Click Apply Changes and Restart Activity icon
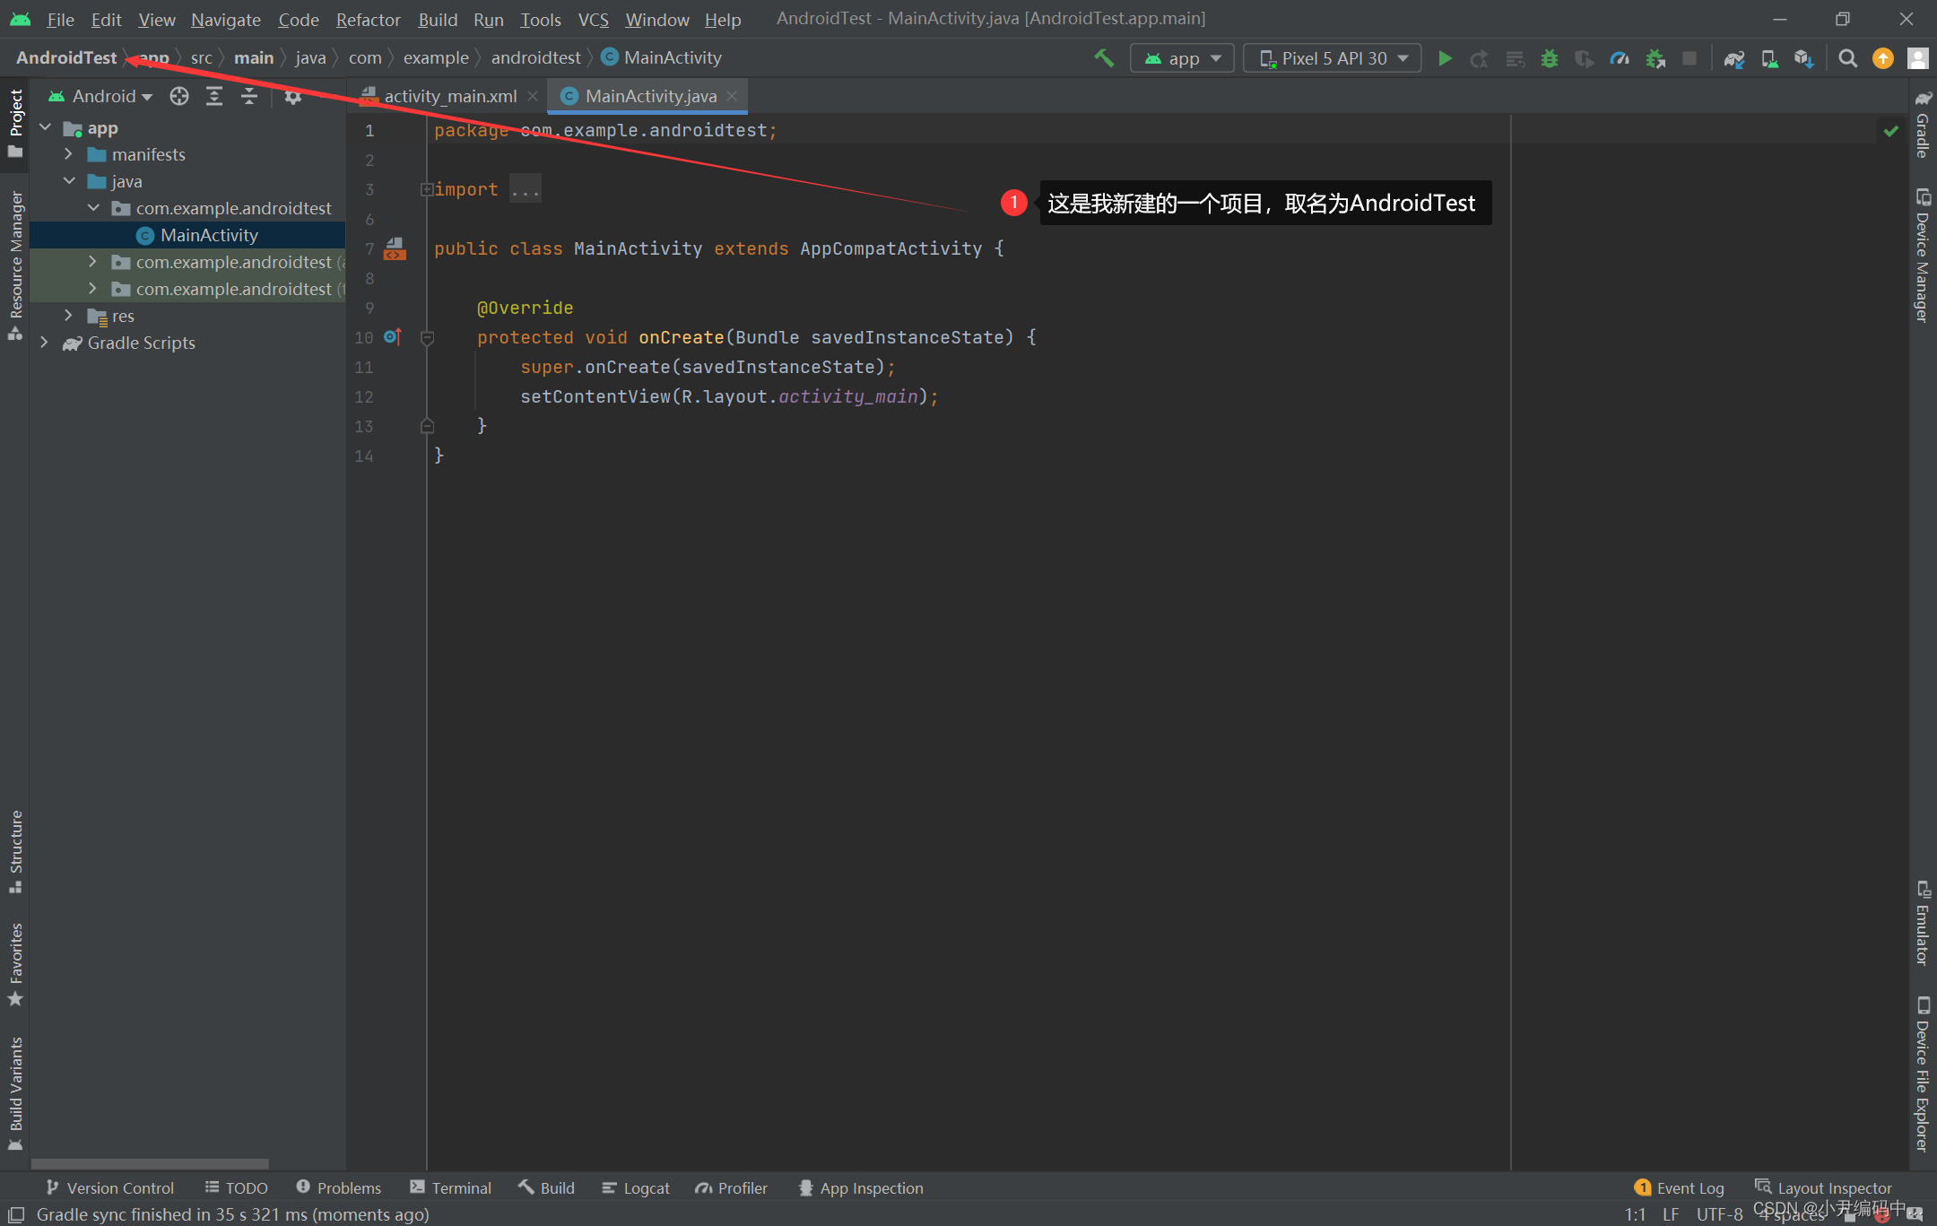Image resolution: width=1937 pixels, height=1226 pixels. coord(1480,58)
